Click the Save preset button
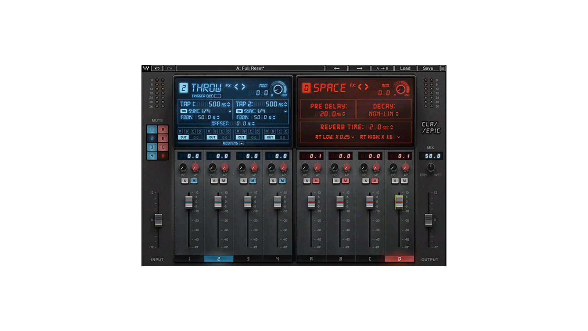The height and width of the screenshot is (331, 588). pyautogui.click(x=428, y=68)
